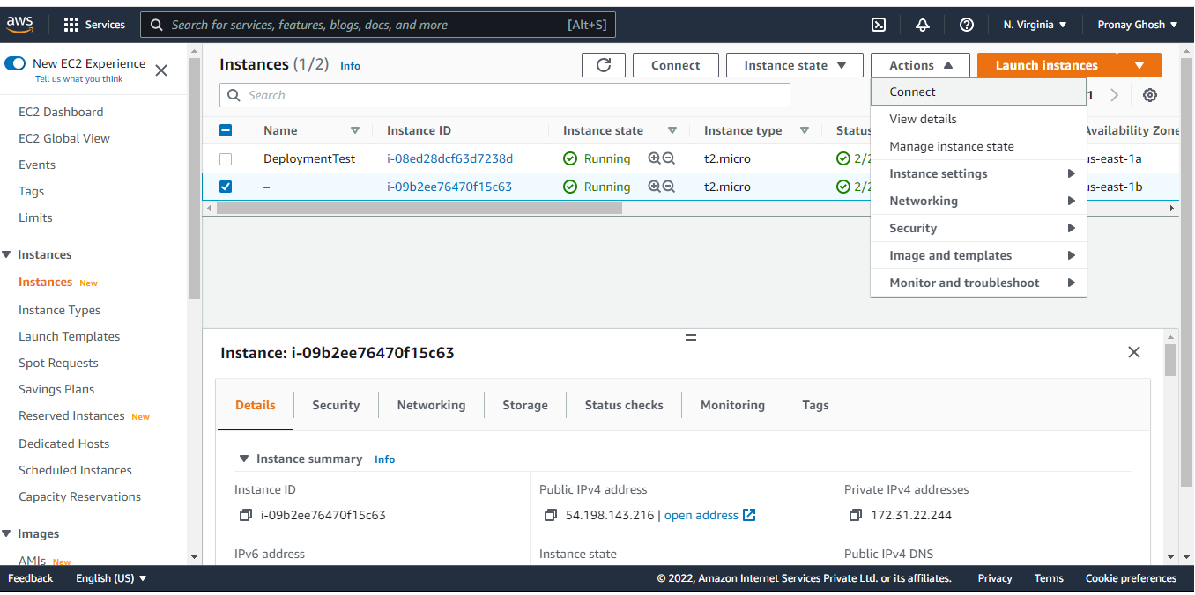Open the CloudShell terminal icon

[x=879, y=25]
